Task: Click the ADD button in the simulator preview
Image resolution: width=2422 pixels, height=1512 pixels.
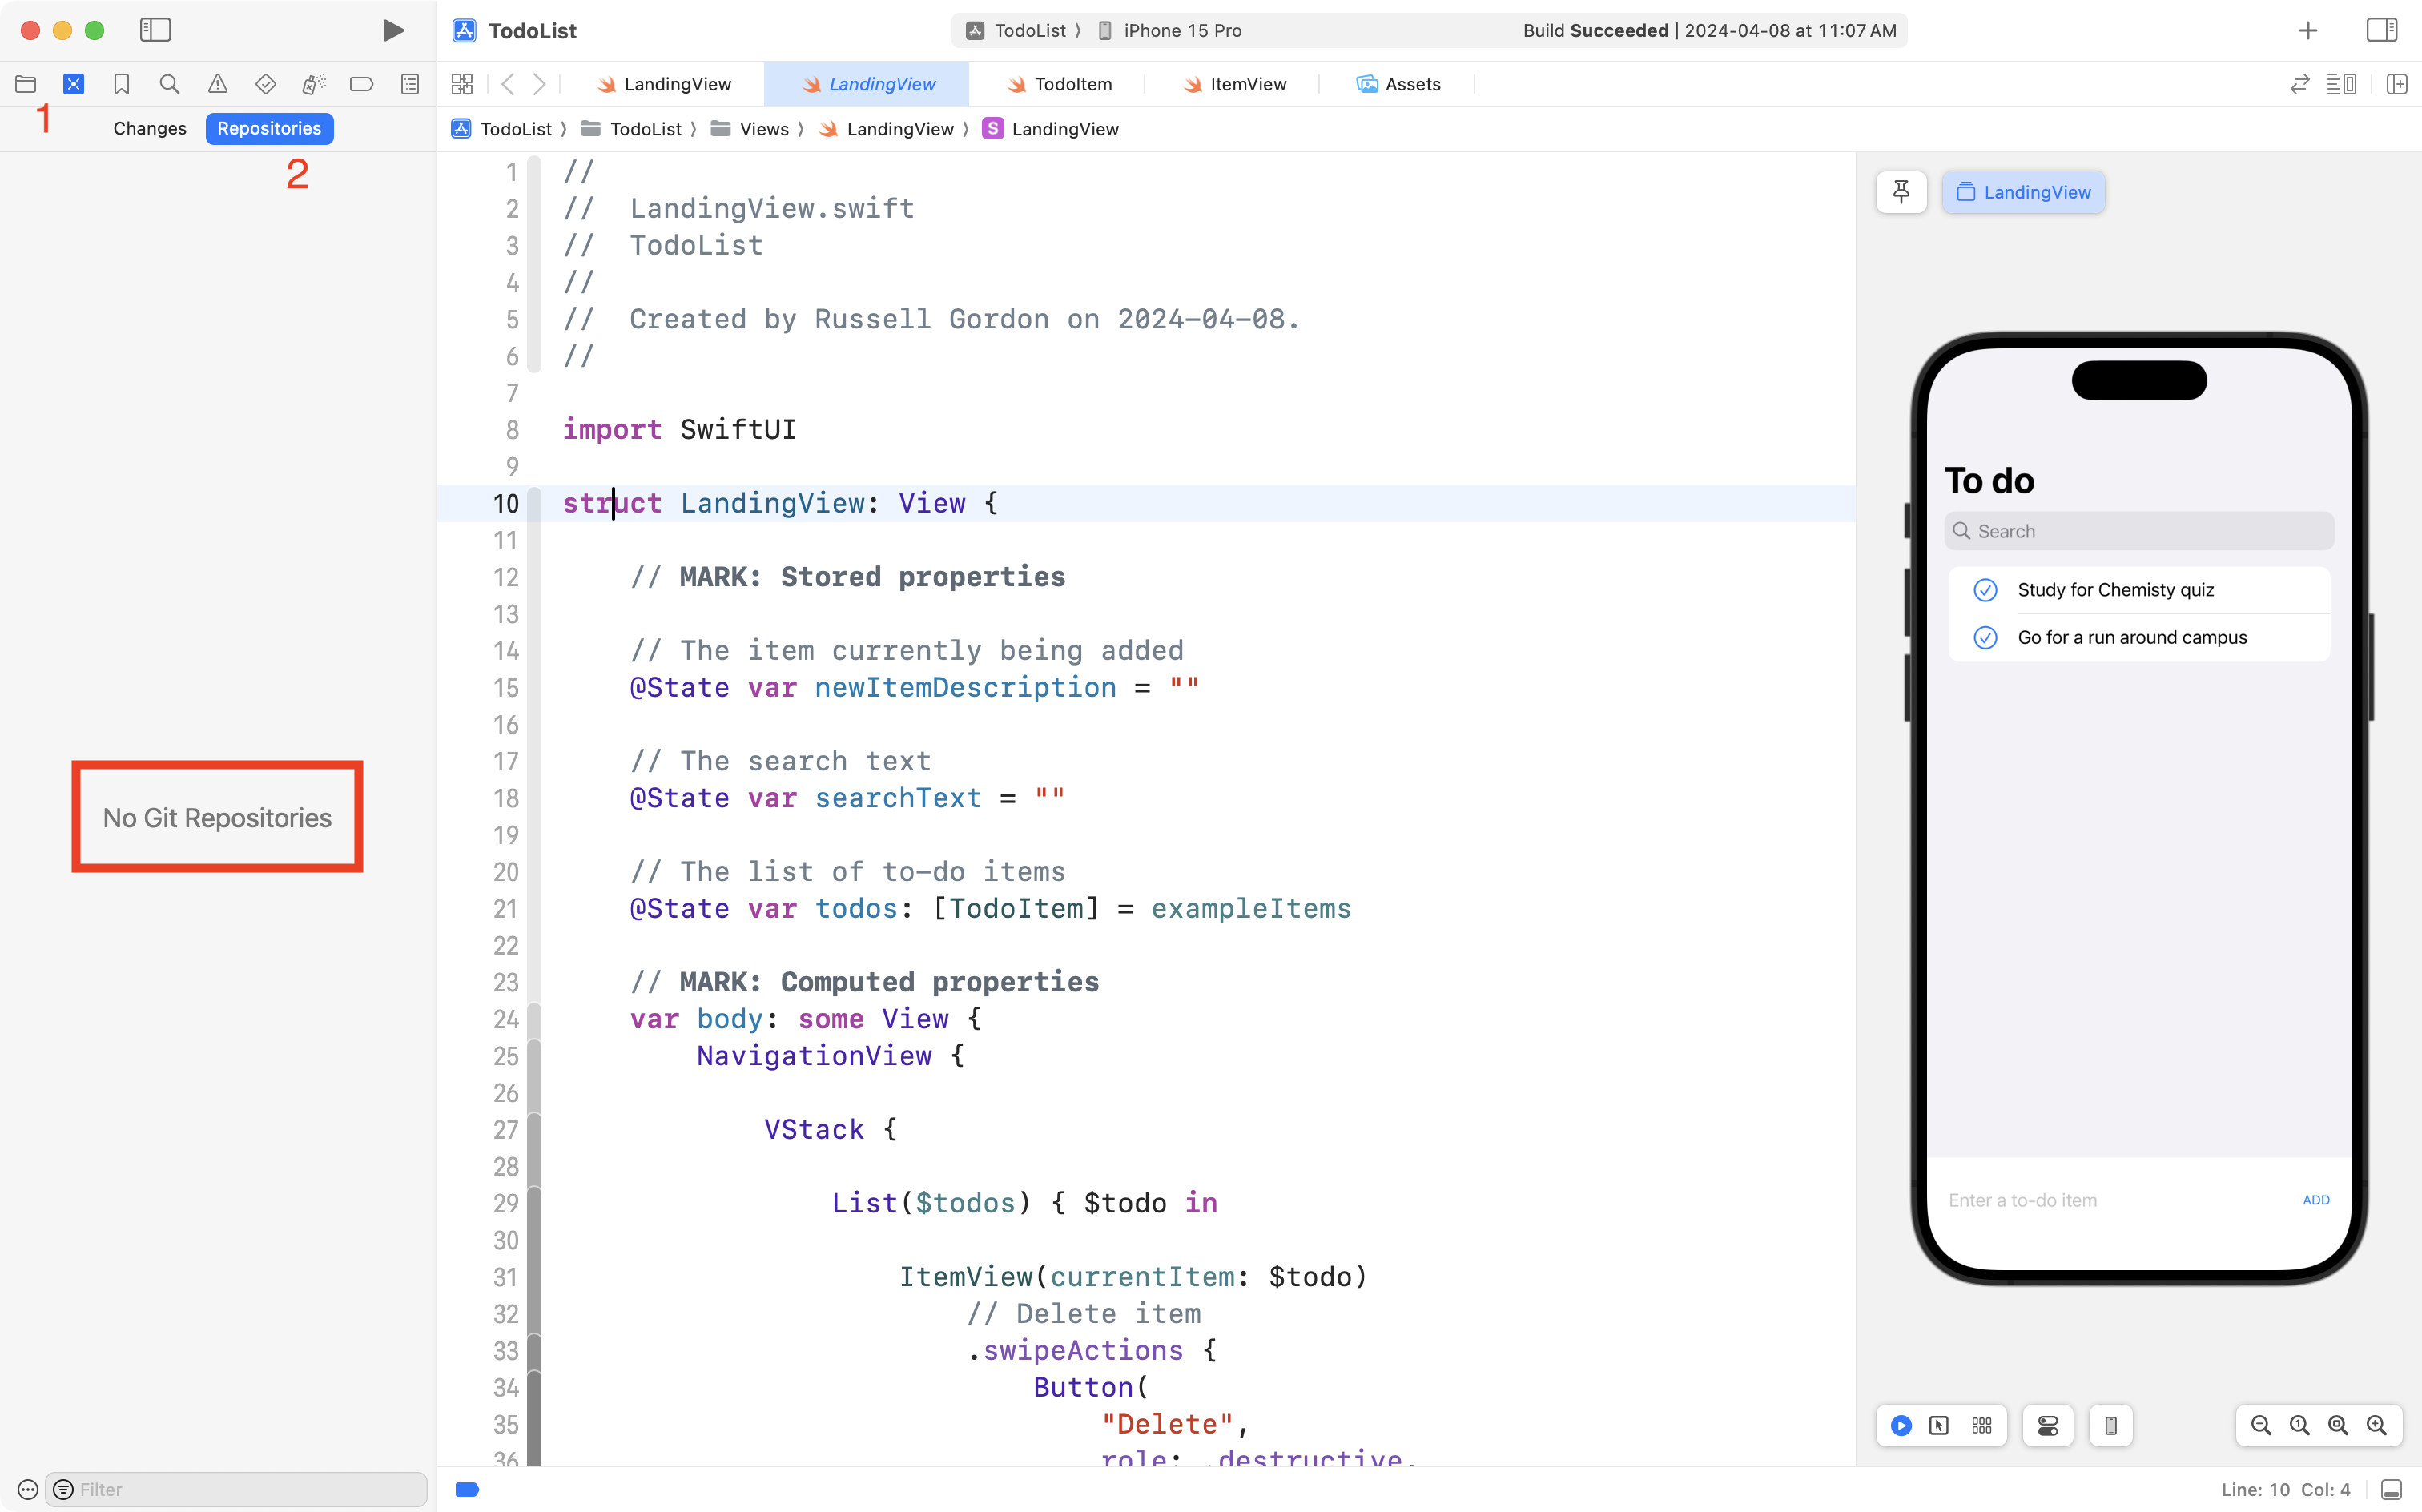Action: [2315, 1200]
